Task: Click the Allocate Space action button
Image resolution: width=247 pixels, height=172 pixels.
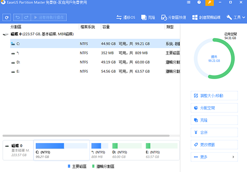Action: tap(214, 108)
